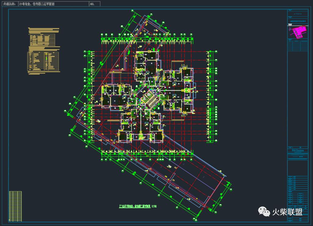Viewport: 313px width, 226px height.
Task: Select the right vertical green dimension chain
Action: tap(210, 97)
